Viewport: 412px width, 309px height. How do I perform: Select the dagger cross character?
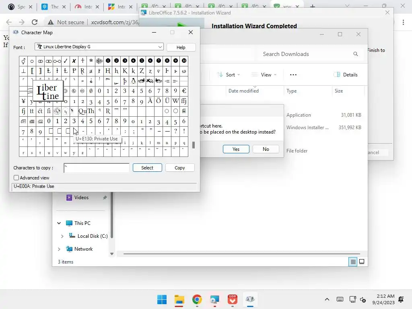(x=82, y=61)
